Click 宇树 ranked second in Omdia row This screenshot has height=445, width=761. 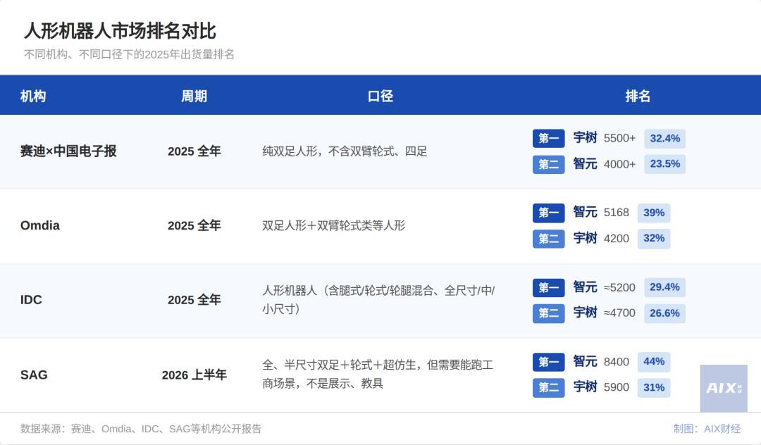(x=585, y=238)
